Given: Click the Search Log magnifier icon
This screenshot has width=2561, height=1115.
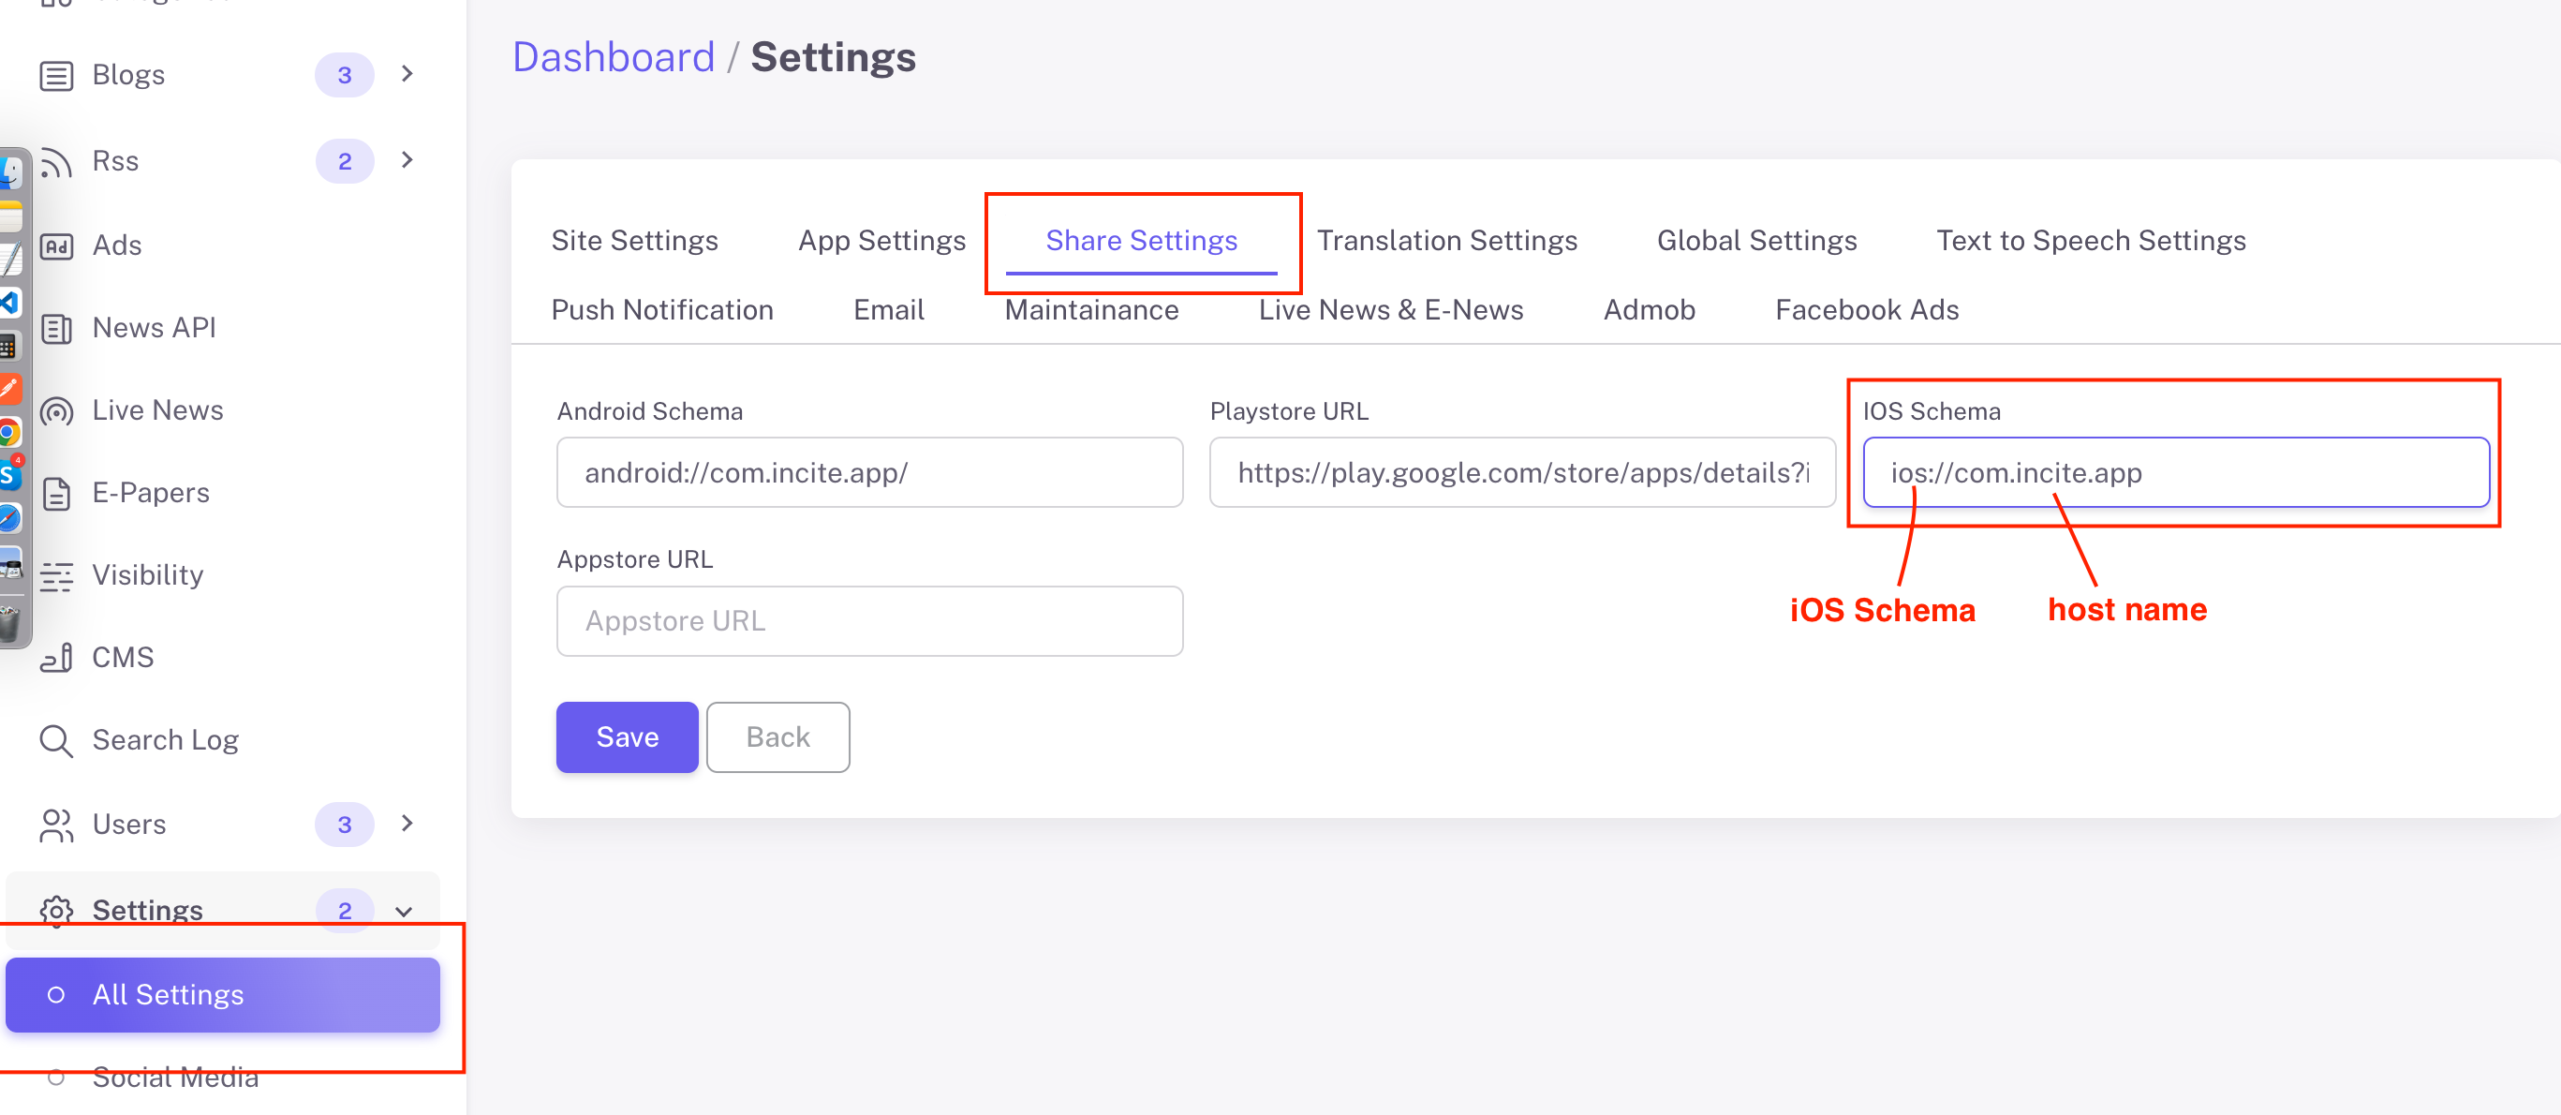Looking at the screenshot, I should [56, 741].
